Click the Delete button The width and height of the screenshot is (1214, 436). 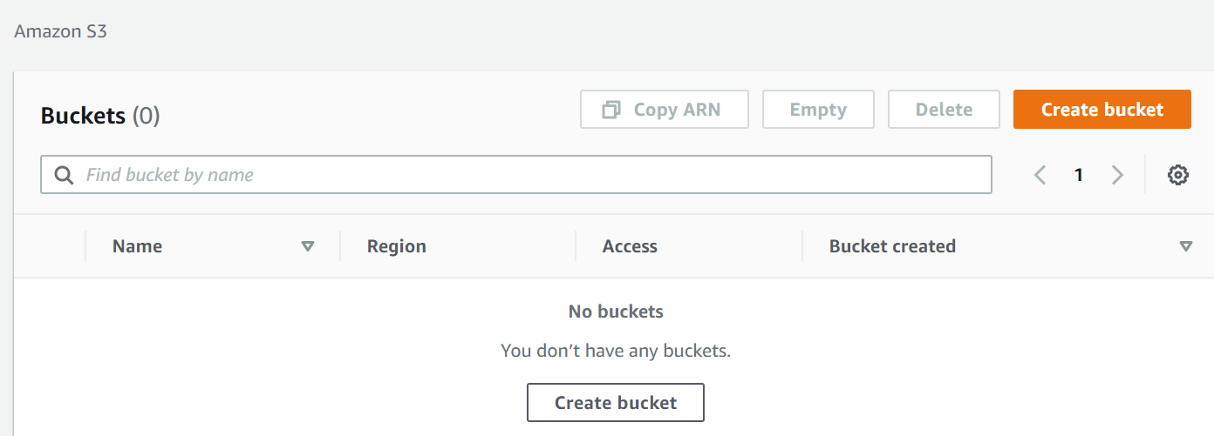944,110
